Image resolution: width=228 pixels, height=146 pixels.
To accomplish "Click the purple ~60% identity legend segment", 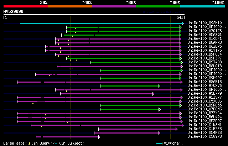I will pyautogui.click(x=114, y=6).
